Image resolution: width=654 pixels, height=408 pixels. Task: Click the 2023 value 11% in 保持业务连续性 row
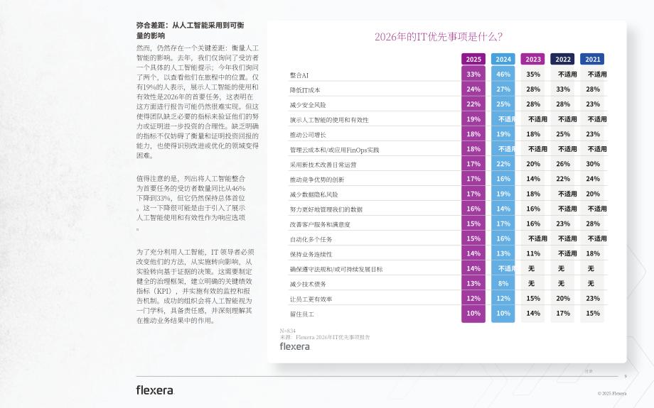click(x=533, y=253)
